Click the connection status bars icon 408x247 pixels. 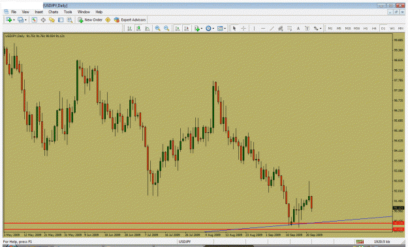360,242
